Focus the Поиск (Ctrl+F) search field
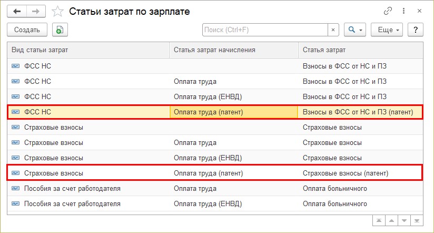Image resolution: width=434 pixels, height=233 pixels. click(x=265, y=30)
